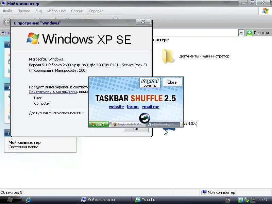This screenshot has height=204, width=272.
Task: Open the Избранное menu
Action: (x=56, y=11)
